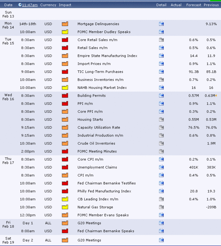Open detail folder for Building Permits

point(161,95)
